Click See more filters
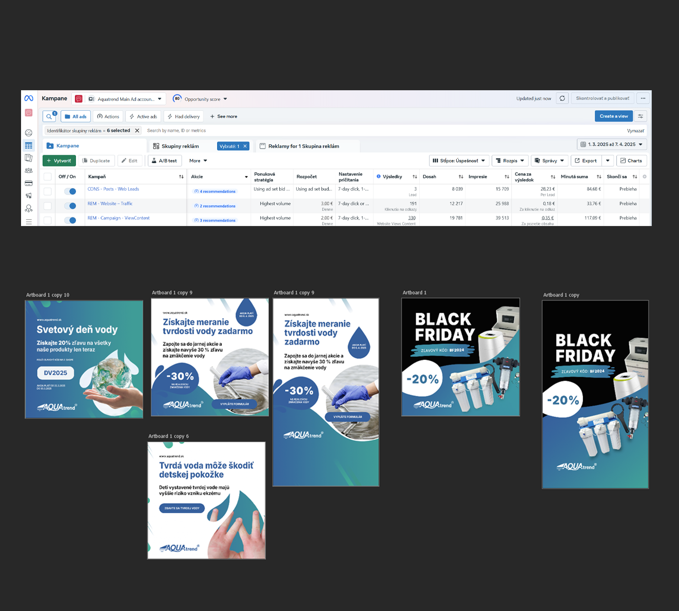Image resolution: width=679 pixels, height=611 pixels. [224, 116]
